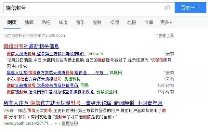Open the 福建人注意 微信官方突然大规模封号 link
The height and width of the screenshot is (132, 208).
tap(58, 73)
